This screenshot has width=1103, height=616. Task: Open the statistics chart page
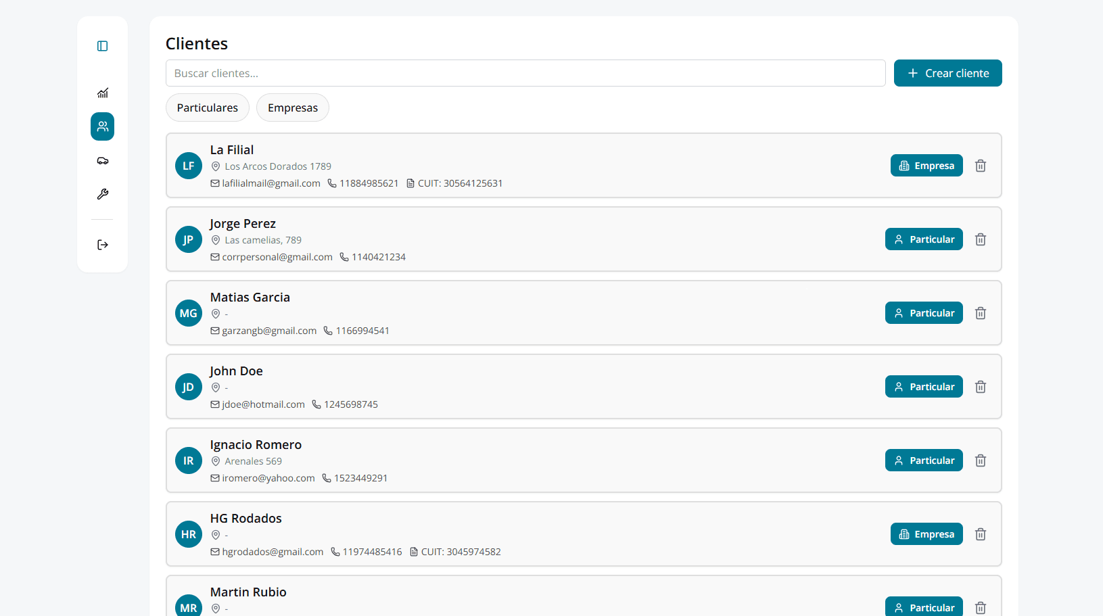[103, 93]
